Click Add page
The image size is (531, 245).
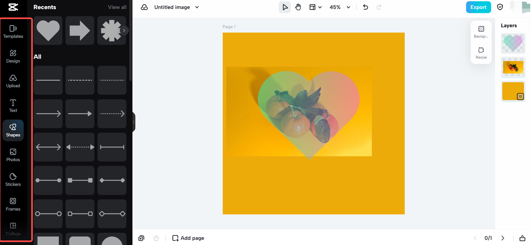click(188, 238)
